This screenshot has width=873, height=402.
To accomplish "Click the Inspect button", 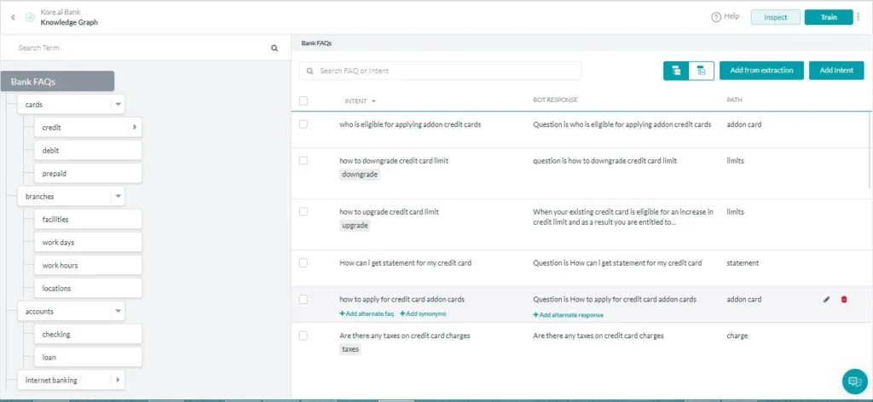I will 776,17.
